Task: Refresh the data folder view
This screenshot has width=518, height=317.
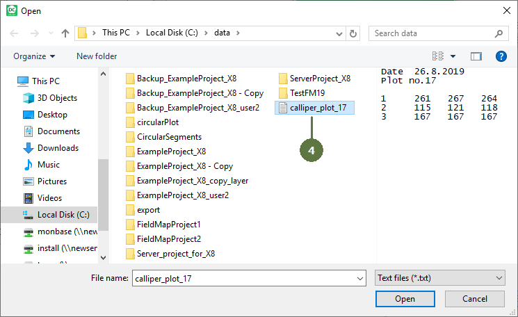Action: coord(353,33)
